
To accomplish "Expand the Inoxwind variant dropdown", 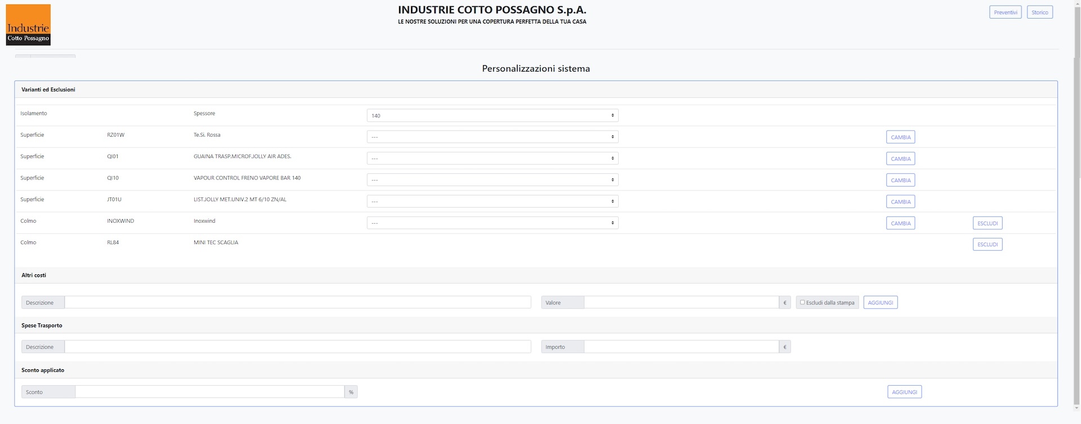I will [x=492, y=223].
